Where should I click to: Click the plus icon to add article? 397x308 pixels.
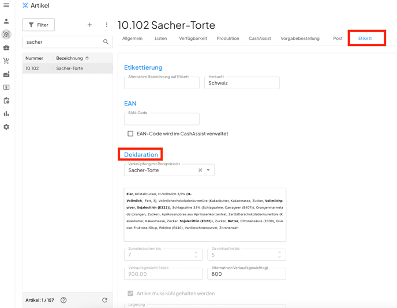click(x=89, y=25)
